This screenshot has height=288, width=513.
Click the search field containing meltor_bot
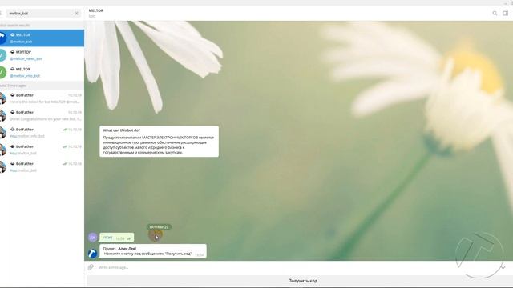43,14
